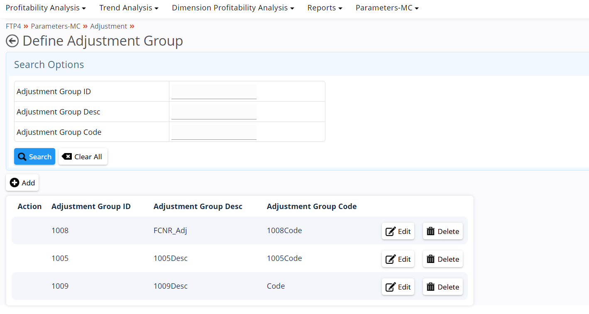Click the backspace icon on Clear All

coord(67,156)
